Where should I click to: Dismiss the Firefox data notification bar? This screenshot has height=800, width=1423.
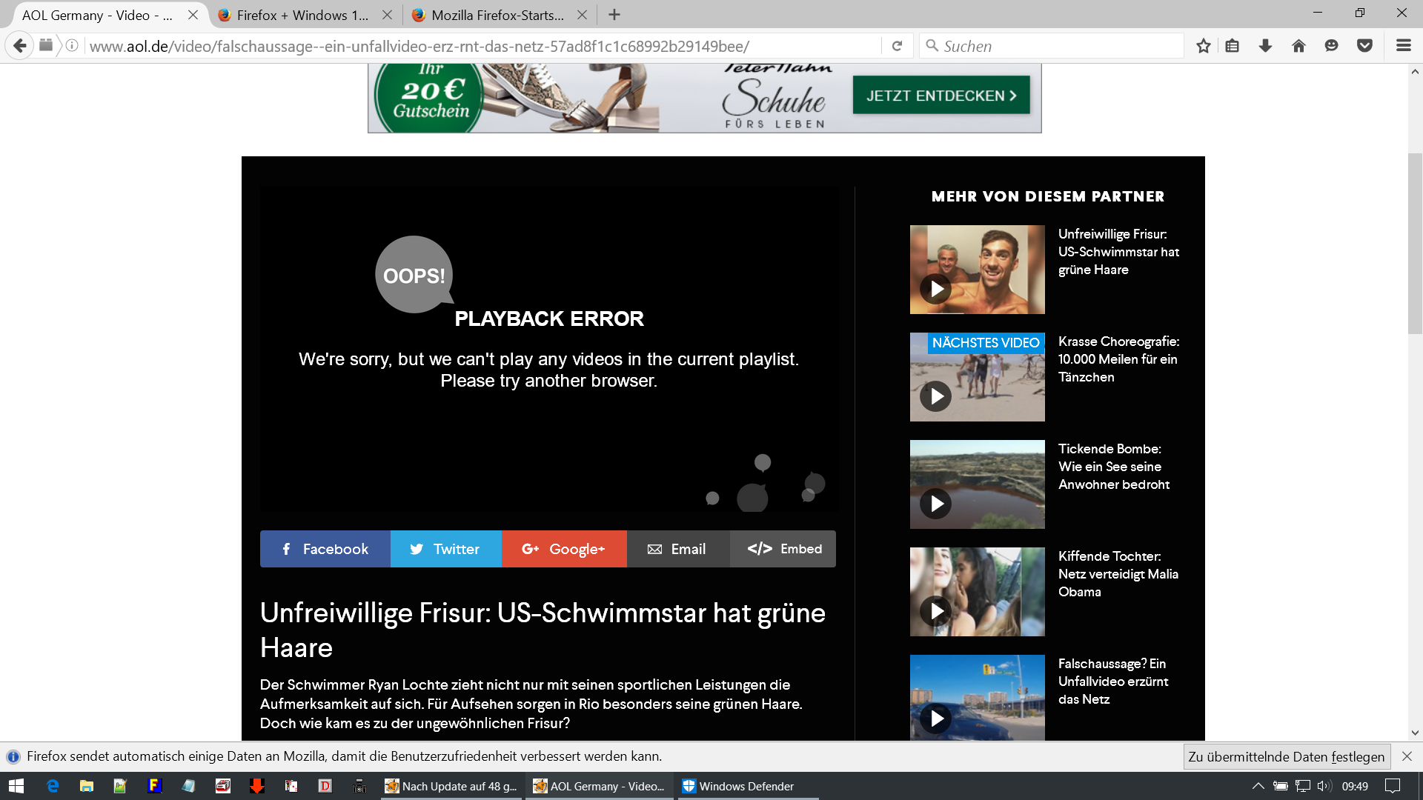1407,756
